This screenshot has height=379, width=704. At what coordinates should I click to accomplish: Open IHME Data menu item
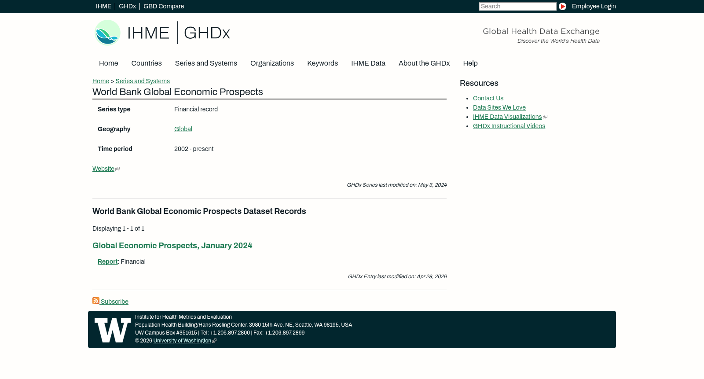368,63
